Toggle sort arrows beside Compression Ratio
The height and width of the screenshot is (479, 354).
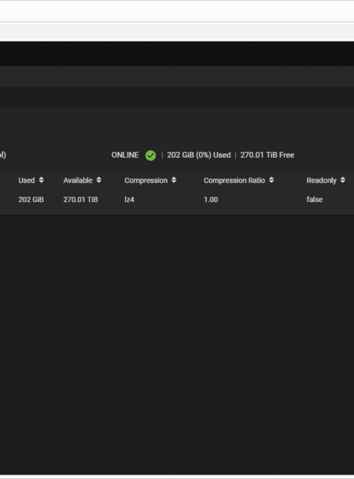[271, 181]
